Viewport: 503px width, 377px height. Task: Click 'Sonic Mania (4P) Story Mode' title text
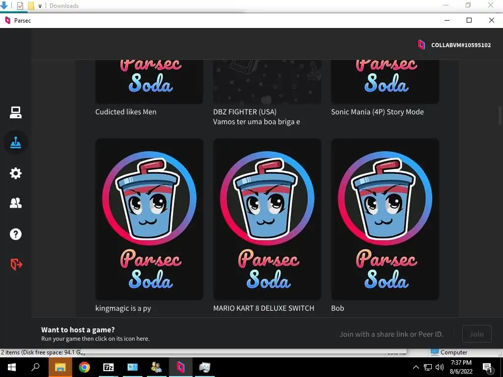[377, 112]
